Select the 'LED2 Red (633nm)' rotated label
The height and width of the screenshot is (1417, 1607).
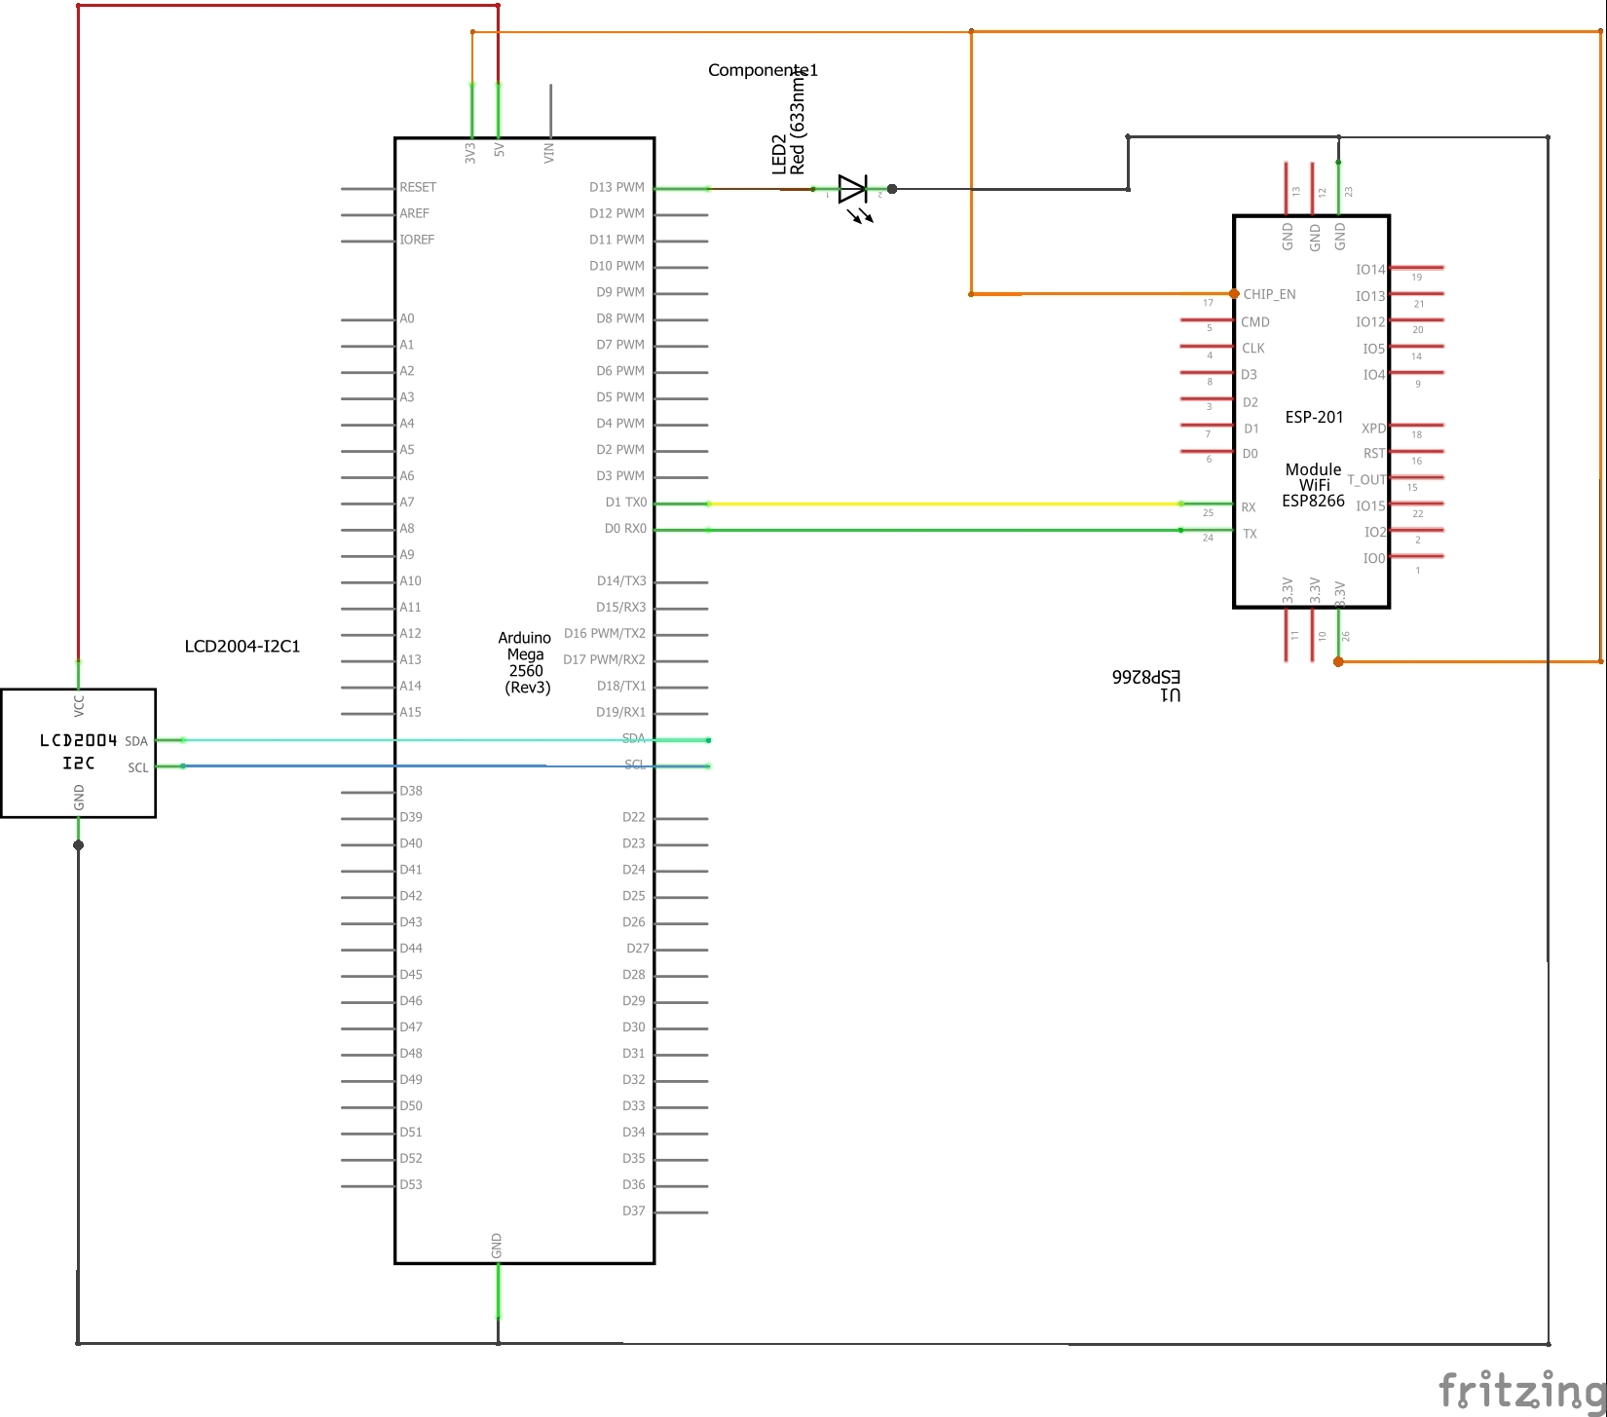coord(789,125)
